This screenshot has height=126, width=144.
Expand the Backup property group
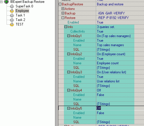click(63, 13)
